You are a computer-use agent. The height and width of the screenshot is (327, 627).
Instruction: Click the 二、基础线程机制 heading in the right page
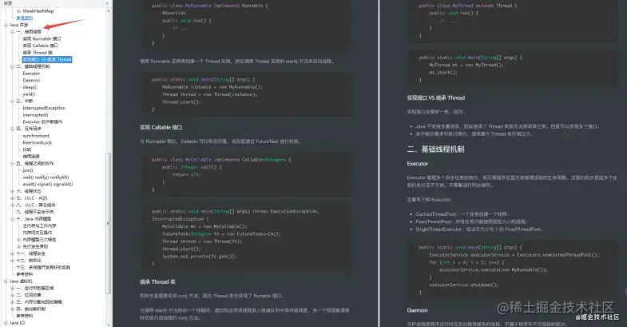point(435,150)
